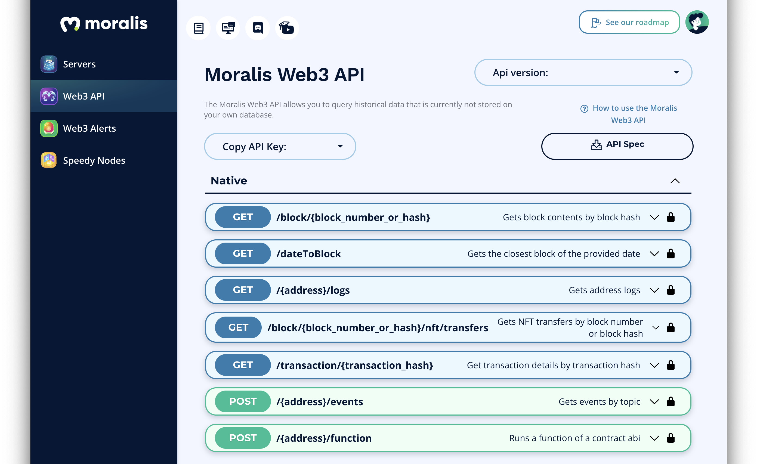The width and height of the screenshot is (757, 464).
Task: Go to Servers in the sidebar
Action: click(x=104, y=64)
